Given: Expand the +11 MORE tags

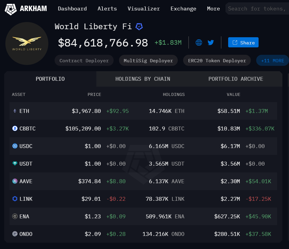Looking at the screenshot, I should (272, 60).
